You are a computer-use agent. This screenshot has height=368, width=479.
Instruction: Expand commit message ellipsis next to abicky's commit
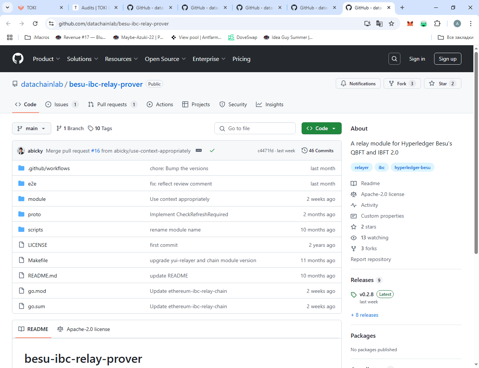(199, 150)
